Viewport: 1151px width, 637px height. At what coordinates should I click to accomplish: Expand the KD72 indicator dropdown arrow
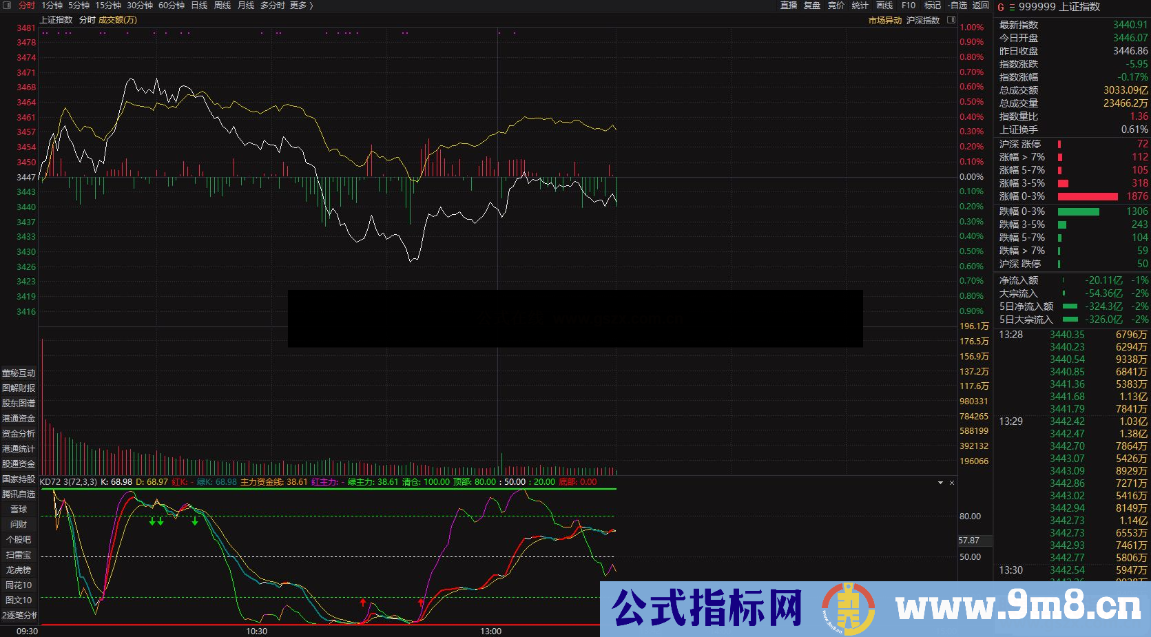940,483
